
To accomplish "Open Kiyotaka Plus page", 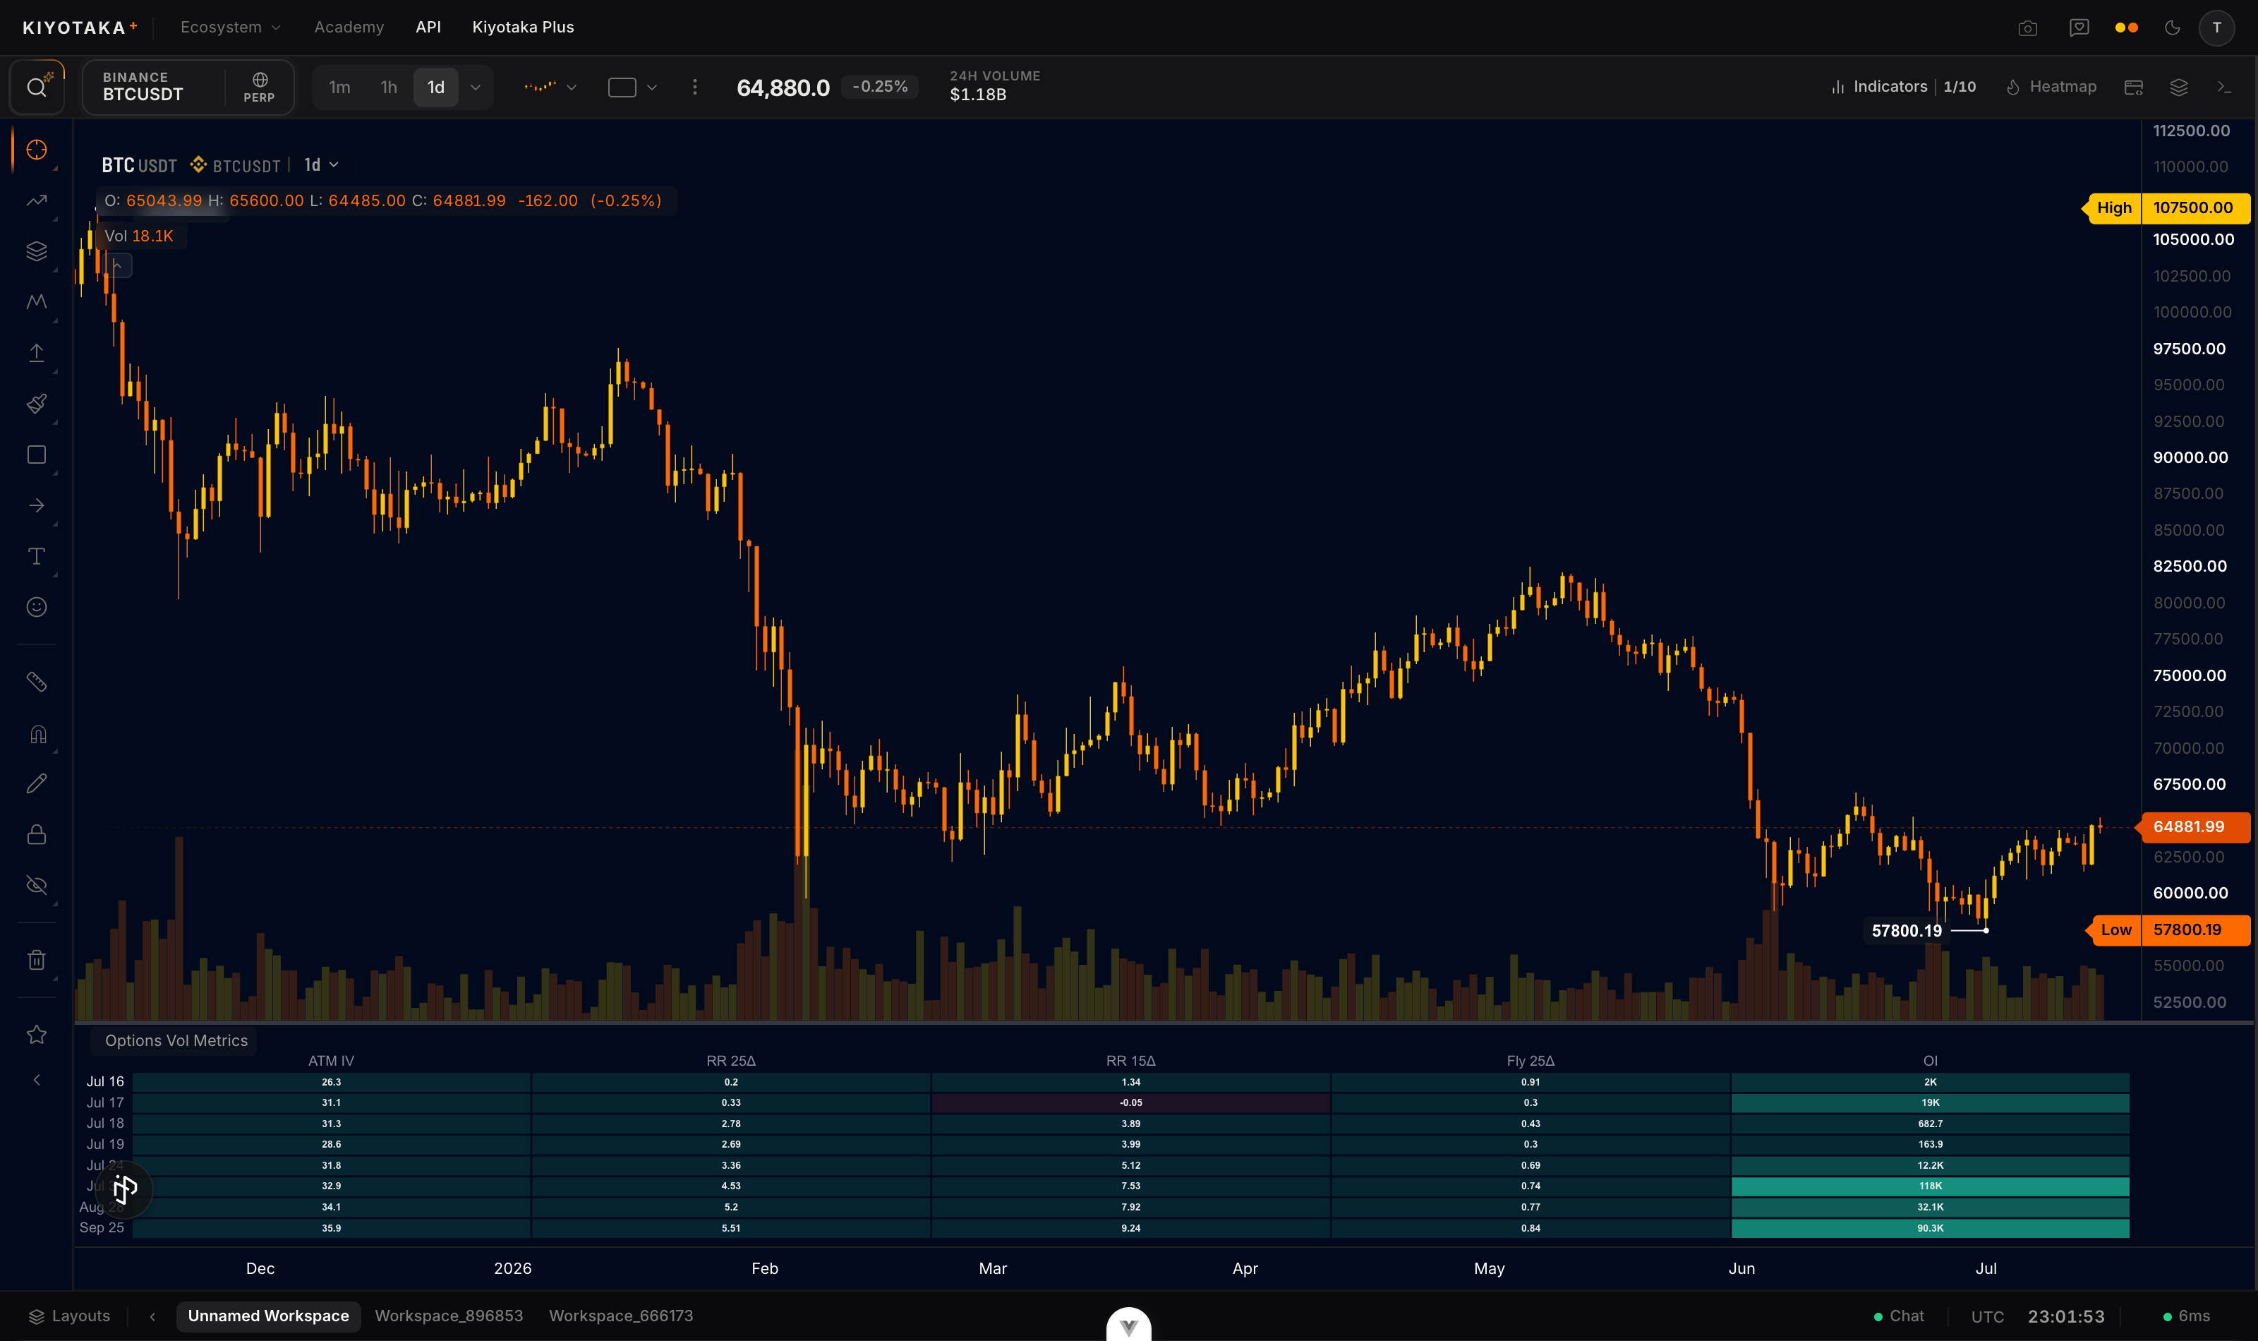I will click(523, 27).
